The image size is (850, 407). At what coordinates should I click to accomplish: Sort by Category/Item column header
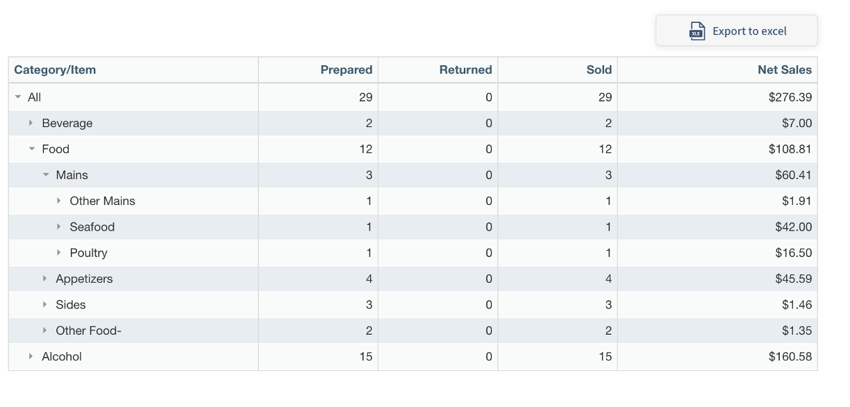point(55,70)
